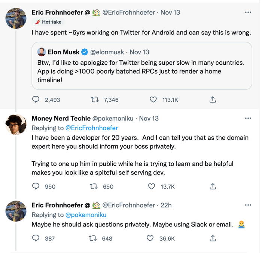Open more options on Eric's first tweet
This screenshot has height=253, width=262.
[248, 12]
